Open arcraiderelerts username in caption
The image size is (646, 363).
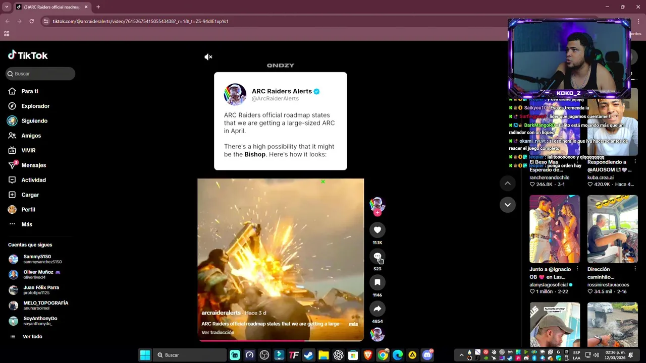[221, 313]
